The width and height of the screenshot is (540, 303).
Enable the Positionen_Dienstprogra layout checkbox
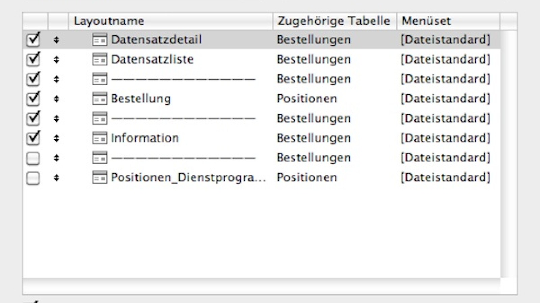[x=33, y=177]
